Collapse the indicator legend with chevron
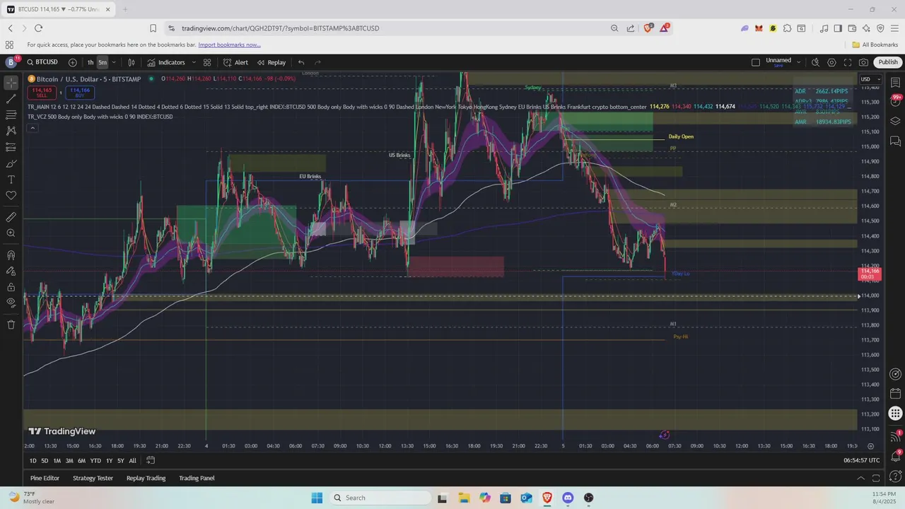 (x=33, y=128)
